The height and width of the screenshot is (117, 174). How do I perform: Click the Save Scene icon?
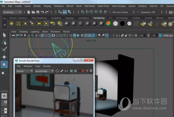point(38,12)
